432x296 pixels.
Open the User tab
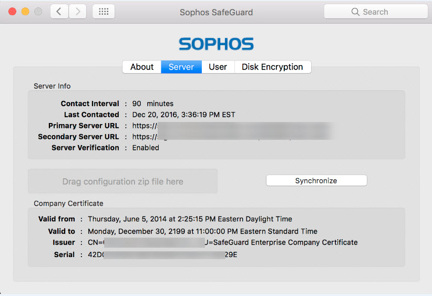click(x=218, y=67)
